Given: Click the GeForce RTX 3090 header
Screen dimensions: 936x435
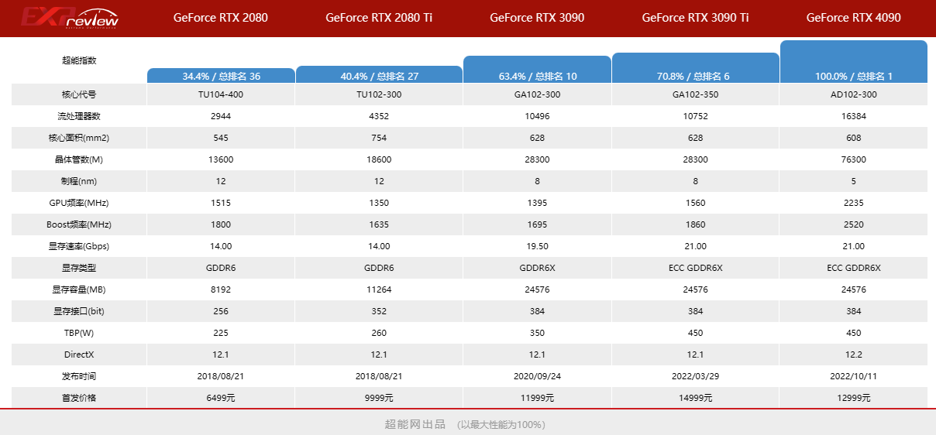Looking at the screenshot, I should pos(537,18).
